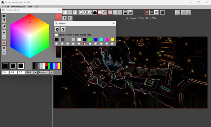Open the RGB color model dropdown

pos(36,72)
